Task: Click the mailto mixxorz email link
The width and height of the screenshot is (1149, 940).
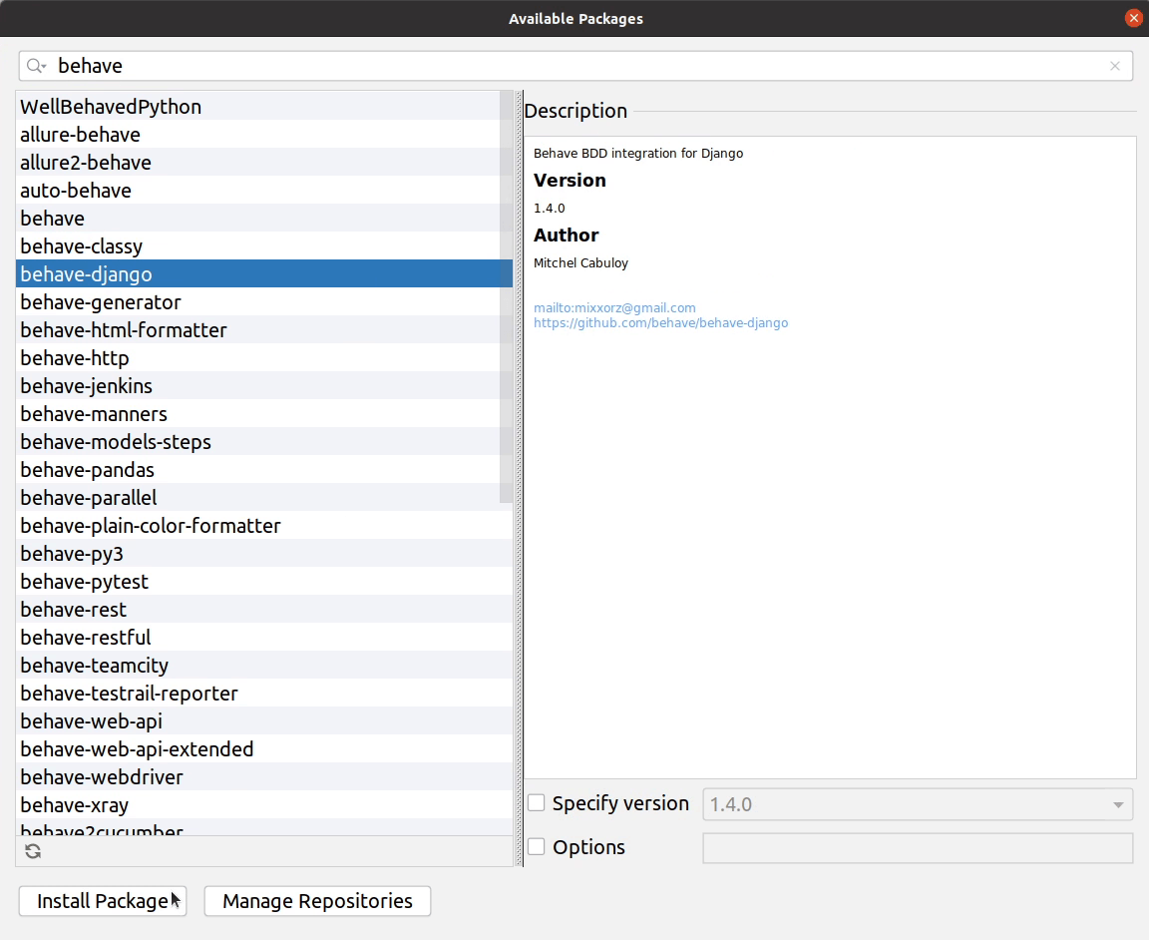Action: (x=614, y=308)
